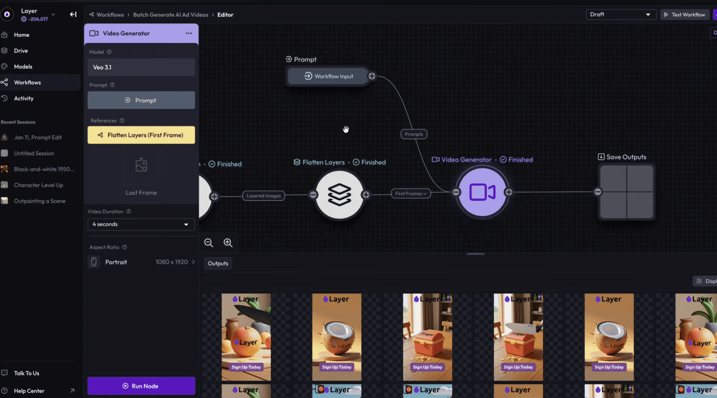Select the Video Generator camera node
This screenshot has height=398, width=717.
coord(481,192)
